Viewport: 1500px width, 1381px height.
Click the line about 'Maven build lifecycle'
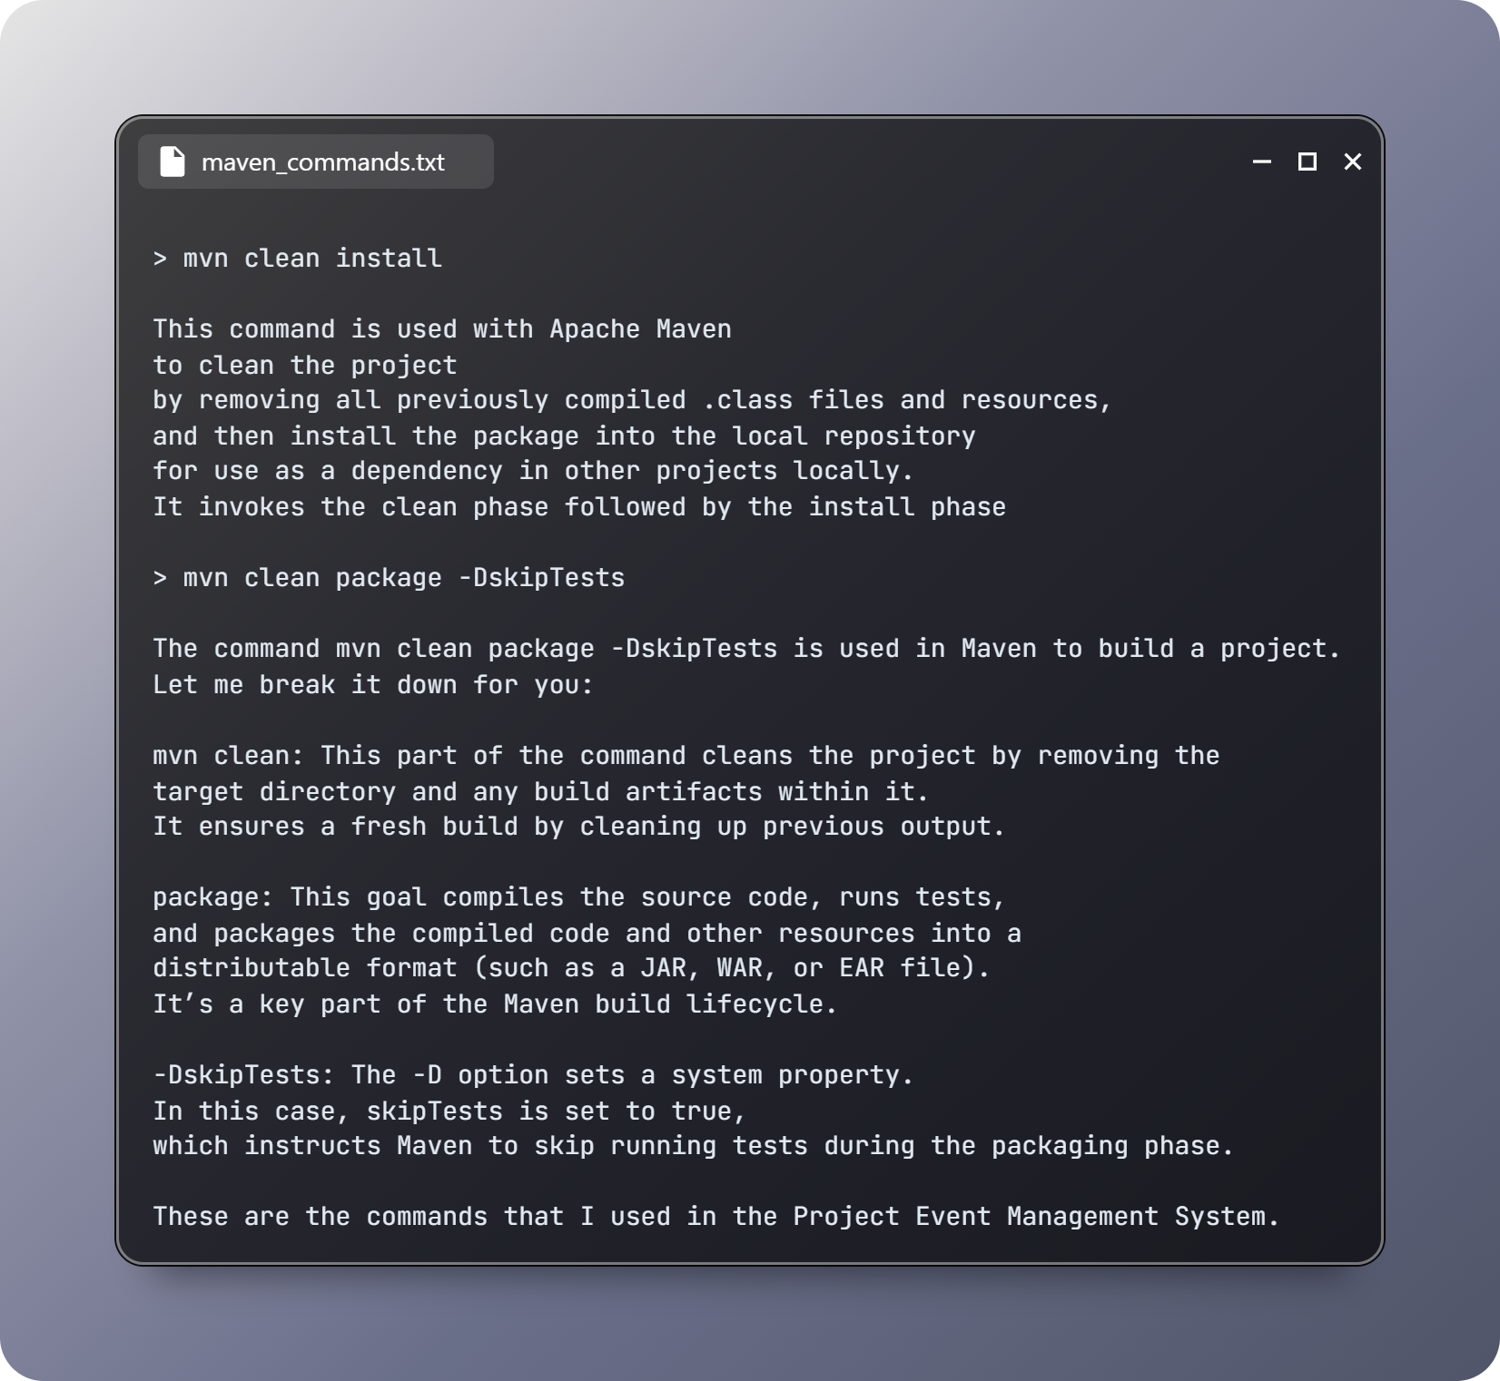(x=495, y=1004)
